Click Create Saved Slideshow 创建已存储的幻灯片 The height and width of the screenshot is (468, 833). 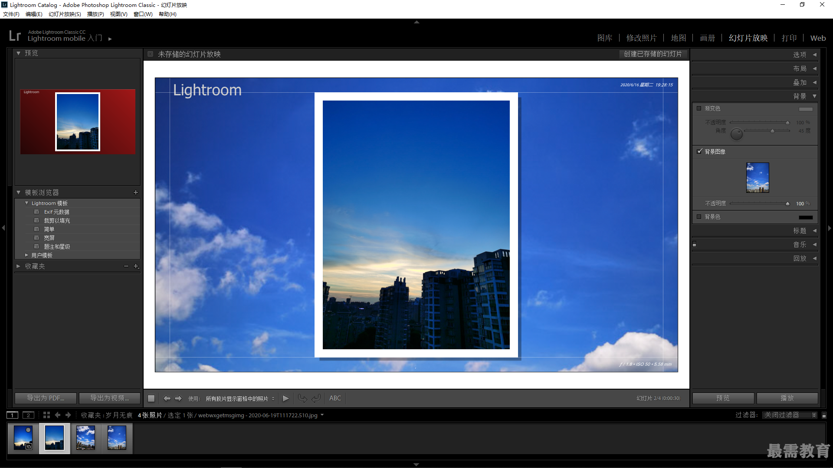[x=653, y=54]
